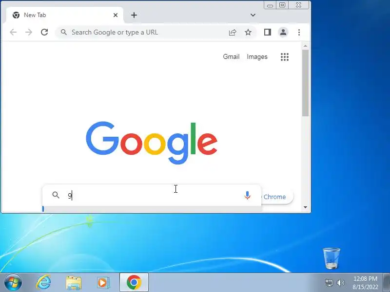Open the Images link
This screenshot has width=390, height=292.
click(x=257, y=57)
